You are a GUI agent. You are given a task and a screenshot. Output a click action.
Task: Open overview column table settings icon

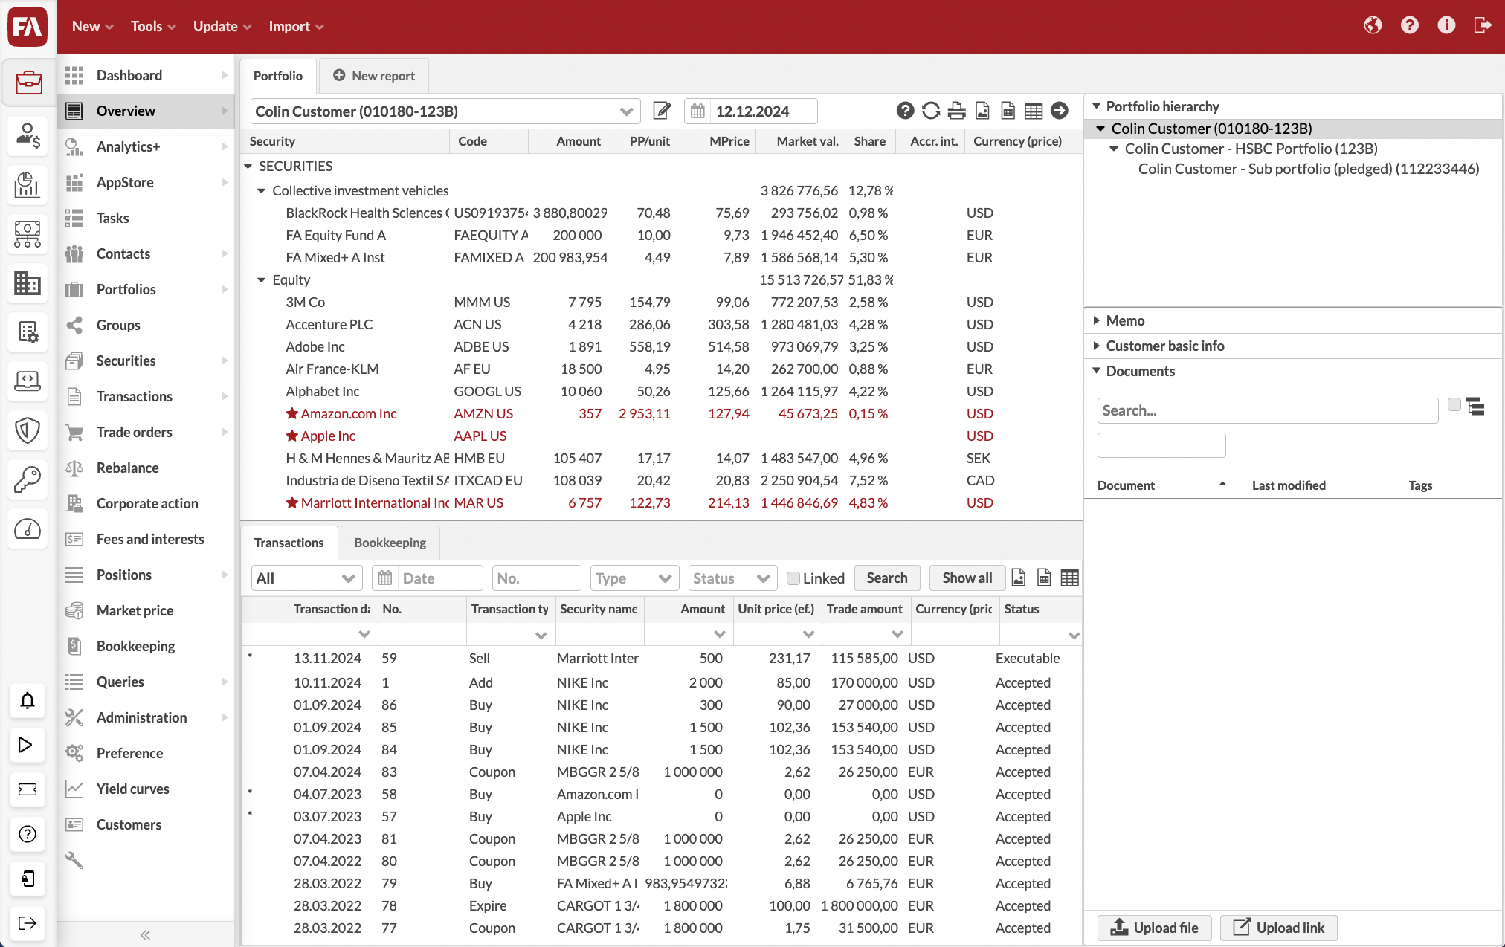[x=1034, y=111]
